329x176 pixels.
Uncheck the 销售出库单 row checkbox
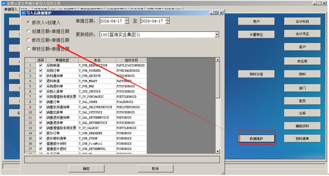pyautogui.click(x=41, y=112)
